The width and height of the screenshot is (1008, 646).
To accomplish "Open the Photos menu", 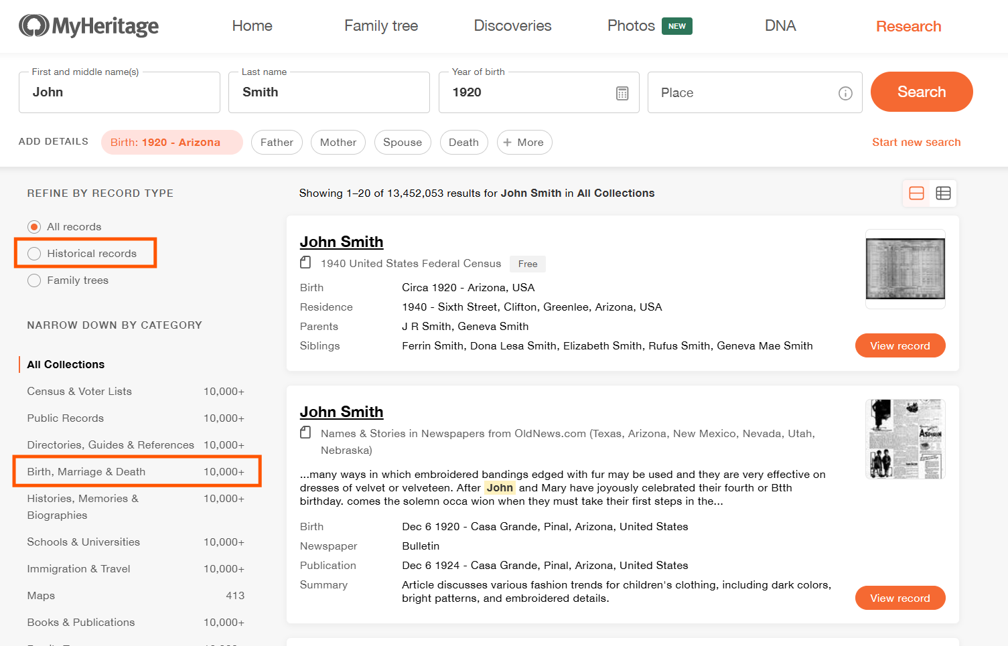I will click(631, 26).
